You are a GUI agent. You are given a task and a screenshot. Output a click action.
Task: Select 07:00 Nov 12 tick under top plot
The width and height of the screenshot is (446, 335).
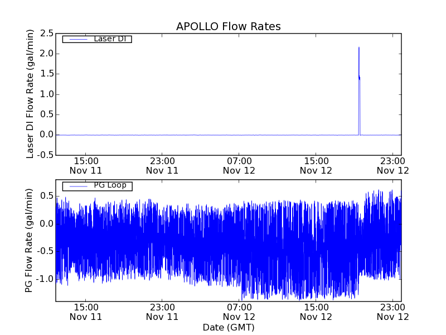coord(239,165)
